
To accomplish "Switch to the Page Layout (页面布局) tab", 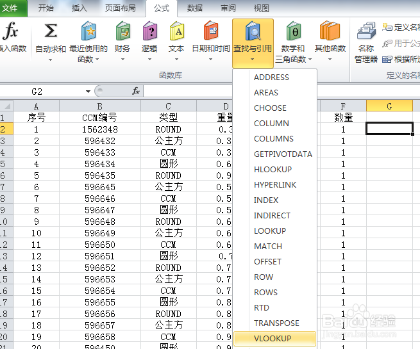I will [121, 8].
